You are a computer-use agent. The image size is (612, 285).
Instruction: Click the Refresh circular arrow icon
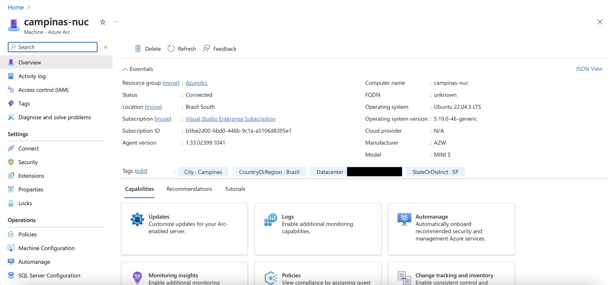(171, 48)
